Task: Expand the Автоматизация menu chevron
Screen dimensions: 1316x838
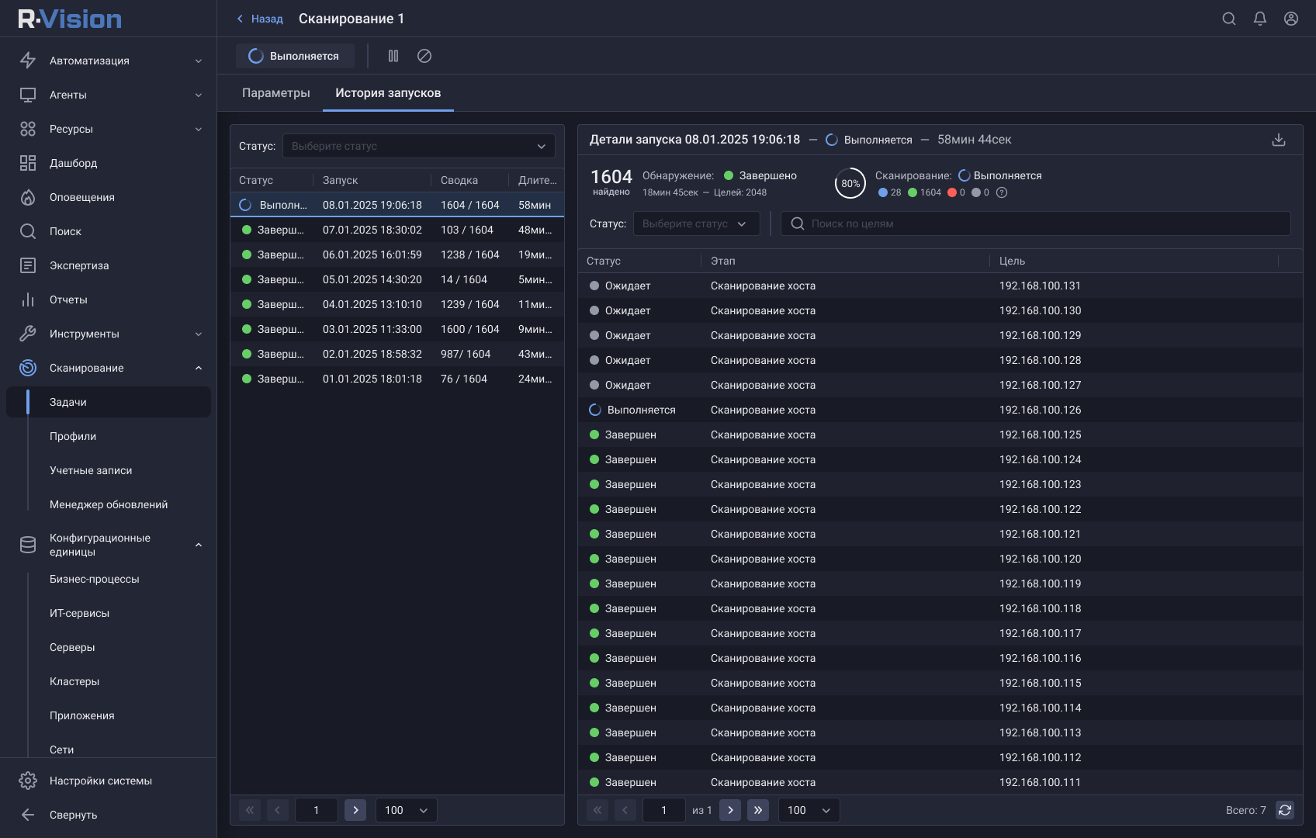Action: (x=199, y=61)
